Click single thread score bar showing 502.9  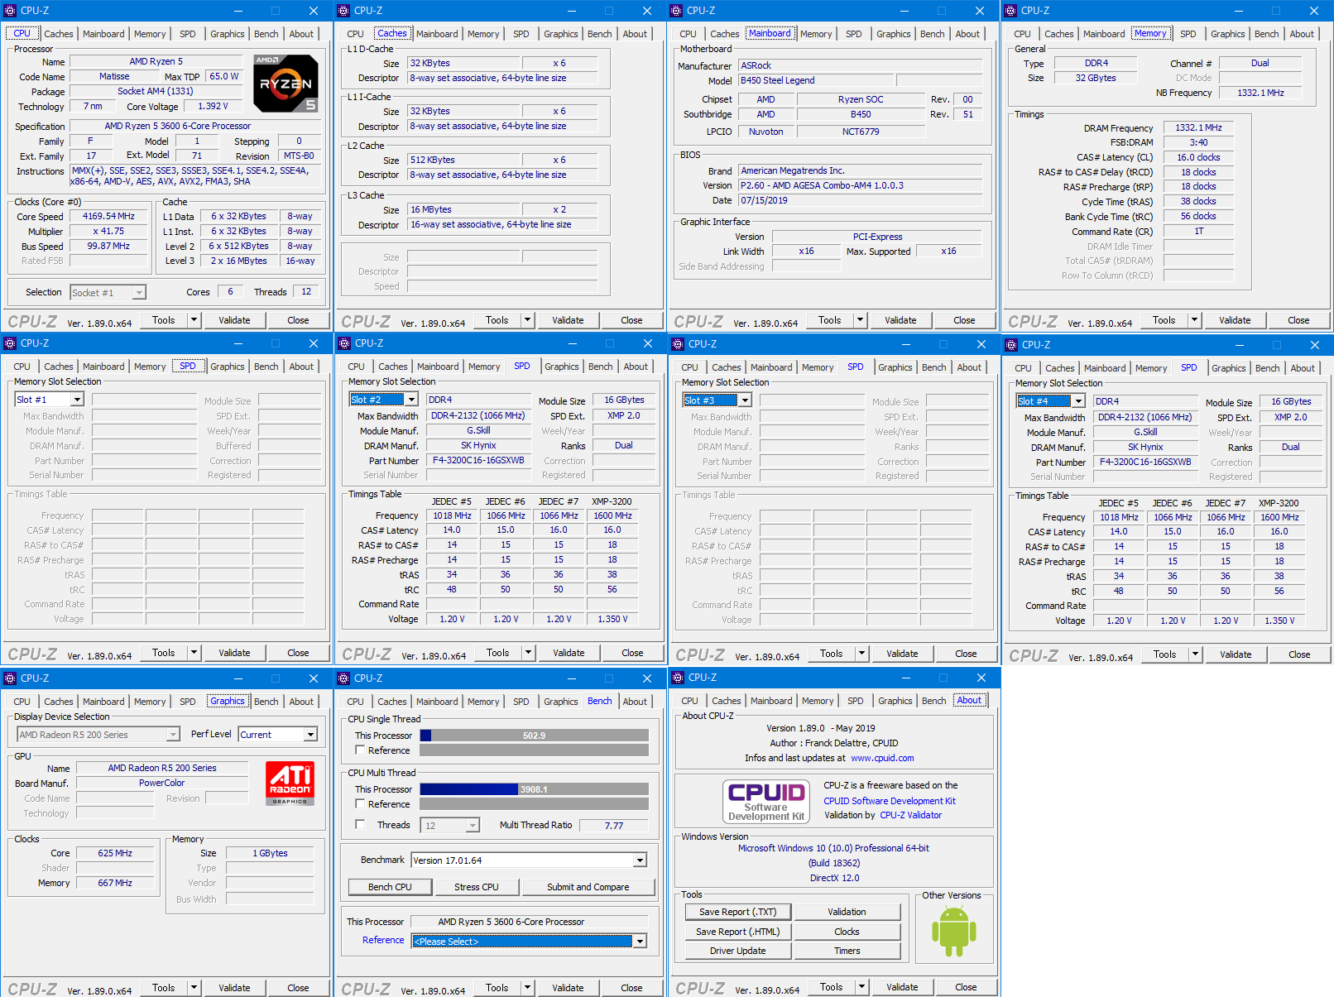[534, 736]
